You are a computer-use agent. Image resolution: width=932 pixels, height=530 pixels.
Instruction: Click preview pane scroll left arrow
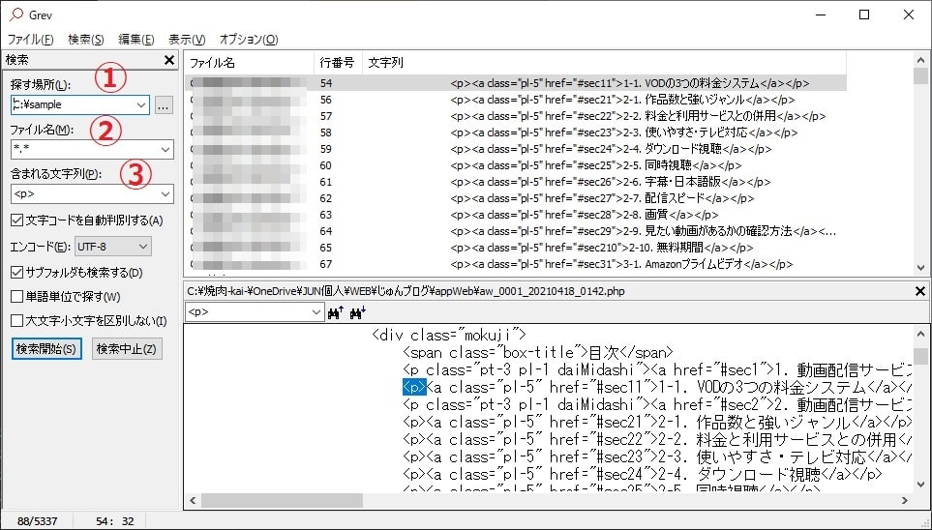[x=193, y=500]
